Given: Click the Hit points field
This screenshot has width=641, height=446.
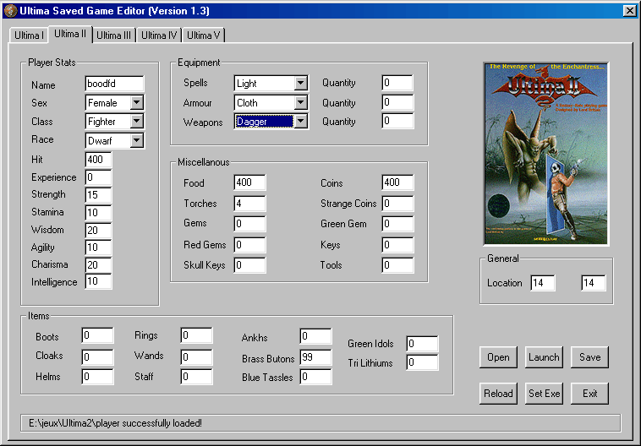Looking at the screenshot, I should click(x=99, y=160).
